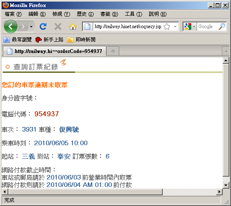
Task: Select the orderCode=954937 tab
Action: click(55, 51)
